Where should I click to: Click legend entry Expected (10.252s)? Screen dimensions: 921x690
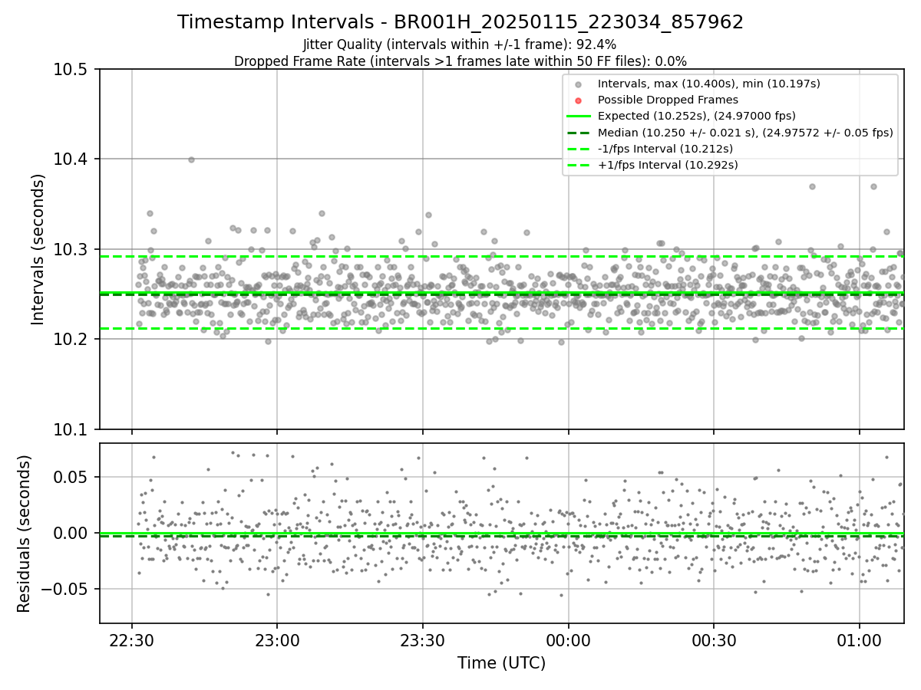coord(696,116)
